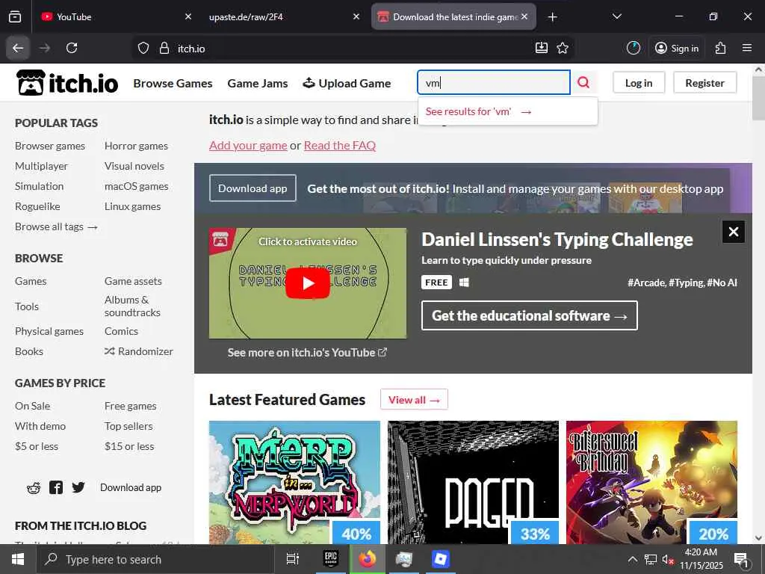
Task: Open the circular sync progress icon
Action: pos(634,48)
